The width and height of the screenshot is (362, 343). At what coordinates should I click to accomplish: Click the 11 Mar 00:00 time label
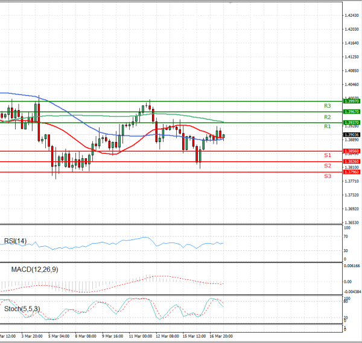(141, 336)
